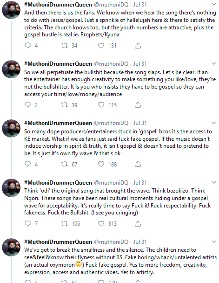219x283 pixels.
Task: Open @muthoniDQ handle on the last tweet
Action: (x=112, y=242)
